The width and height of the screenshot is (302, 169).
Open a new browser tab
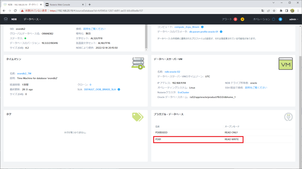coord(90,5)
